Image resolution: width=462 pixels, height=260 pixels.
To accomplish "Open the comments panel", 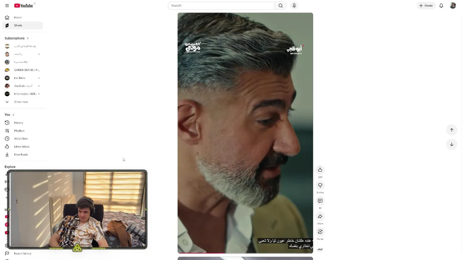I will [320, 201].
